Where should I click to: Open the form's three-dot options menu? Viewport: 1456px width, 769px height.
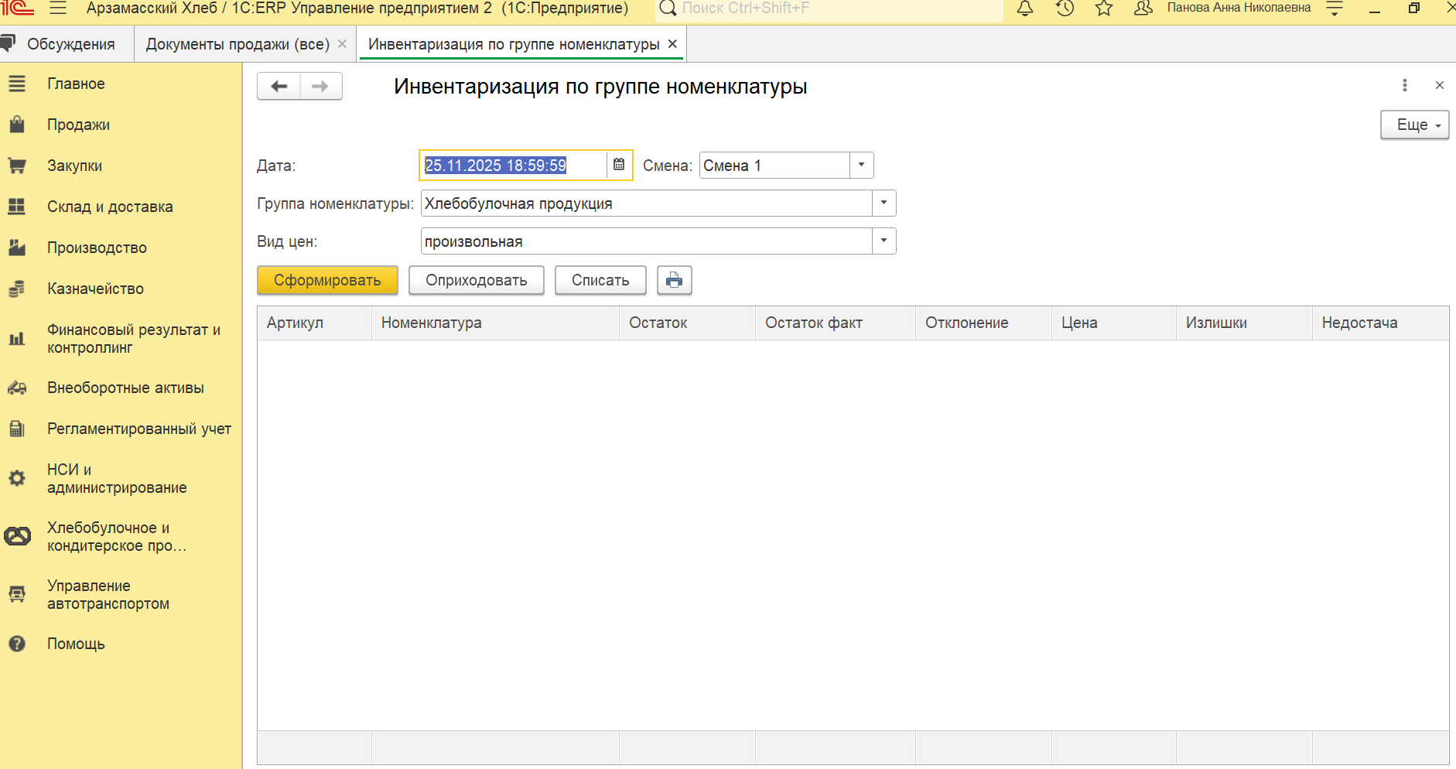(x=1405, y=85)
